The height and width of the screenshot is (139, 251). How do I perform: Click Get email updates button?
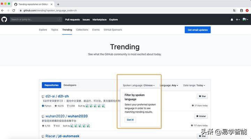pyautogui.click(x=198, y=30)
